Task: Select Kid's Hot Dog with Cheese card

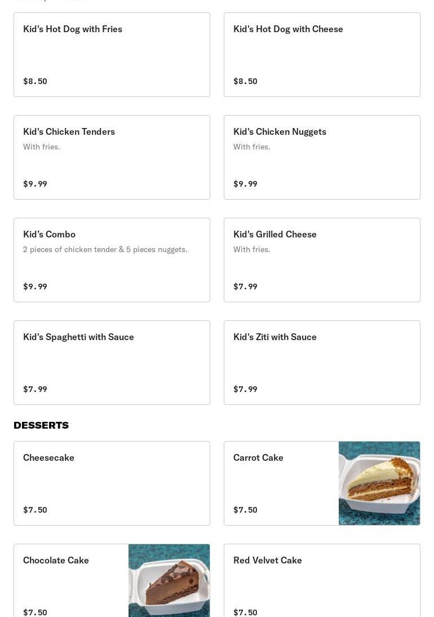Action: point(322,55)
